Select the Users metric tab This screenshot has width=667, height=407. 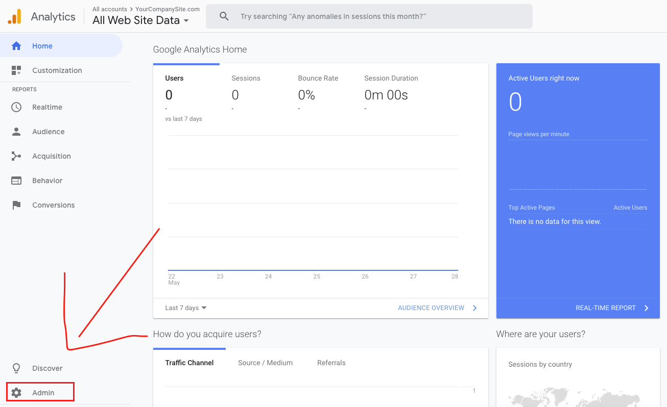coord(186,93)
